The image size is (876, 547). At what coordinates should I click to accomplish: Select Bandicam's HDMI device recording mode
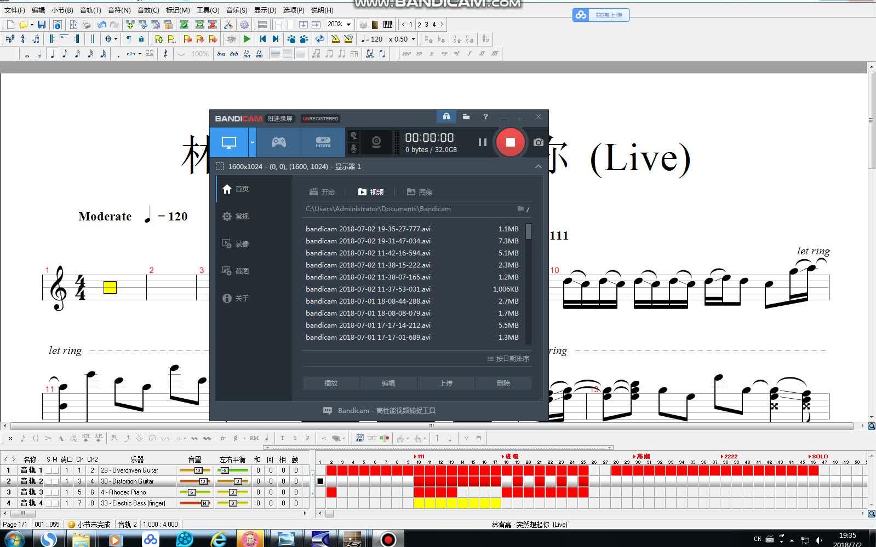(x=323, y=142)
